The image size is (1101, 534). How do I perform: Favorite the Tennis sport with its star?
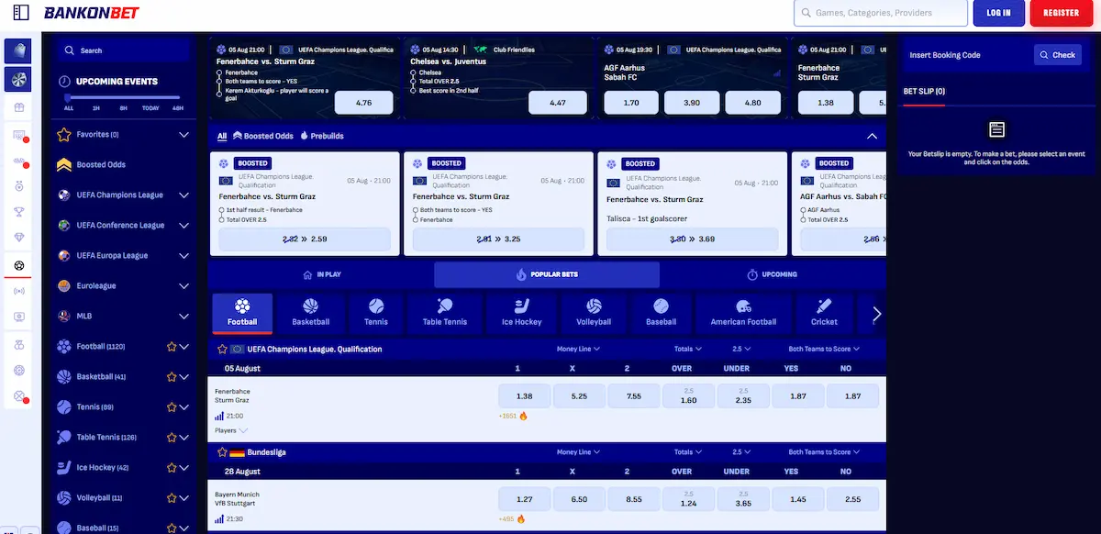pos(172,407)
